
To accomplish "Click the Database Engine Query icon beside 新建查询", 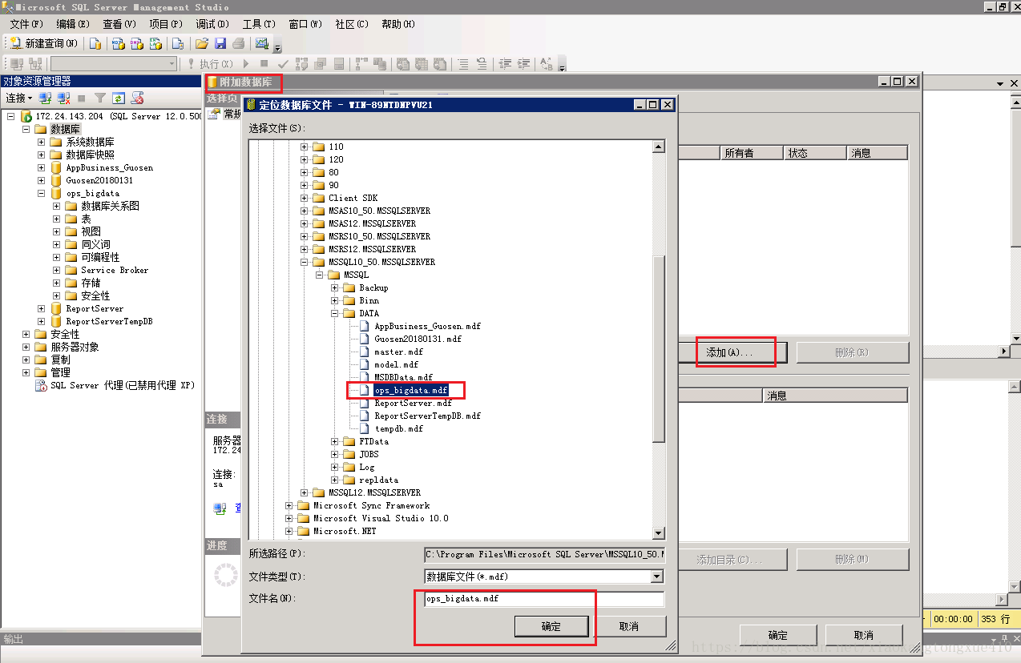I will click(95, 43).
